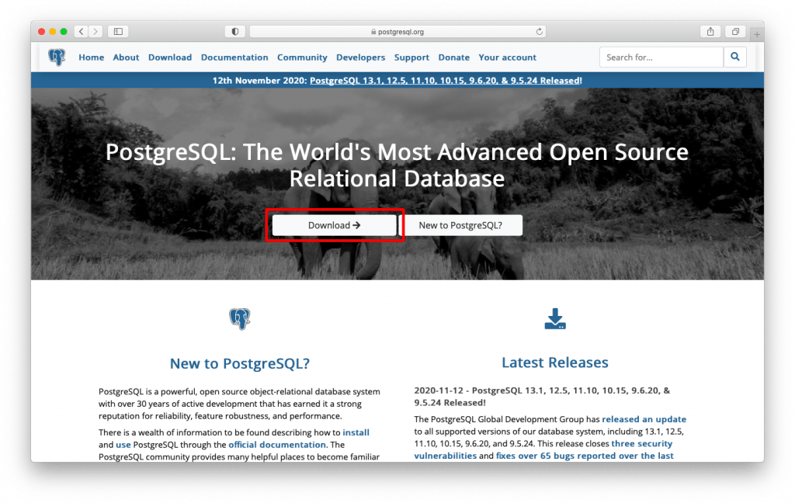Image resolution: width=795 pixels, height=503 pixels.
Task: Click the 'Latest Releases' heading
Action: 555,362
